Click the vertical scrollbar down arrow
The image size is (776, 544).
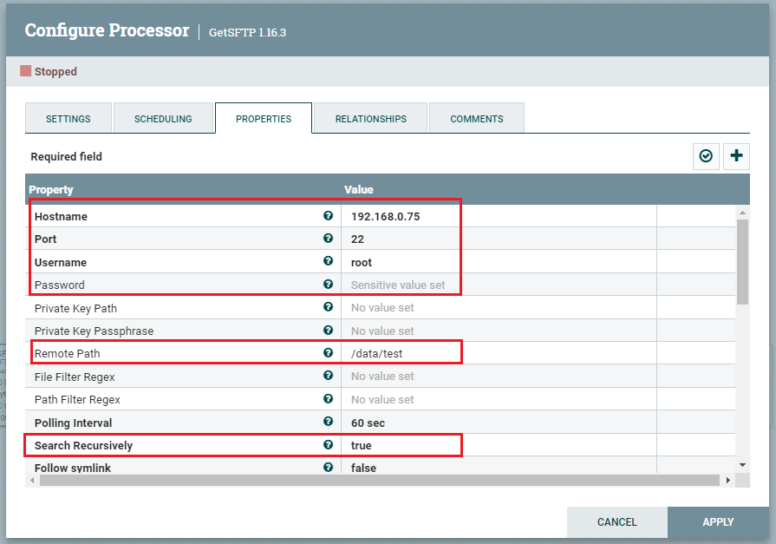pyautogui.click(x=742, y=465)
